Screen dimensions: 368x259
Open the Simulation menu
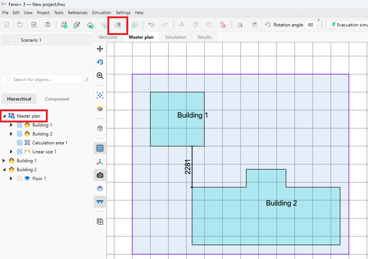pyautogui.click(x=101, y=13)
